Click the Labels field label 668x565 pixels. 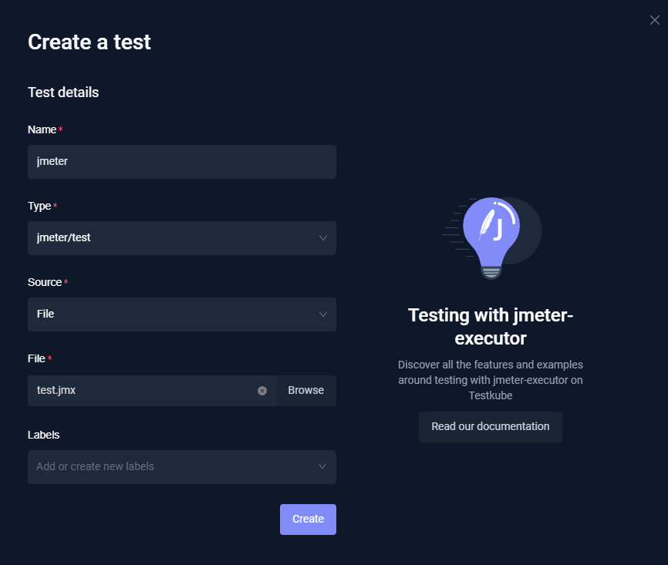tap(43, 435)
